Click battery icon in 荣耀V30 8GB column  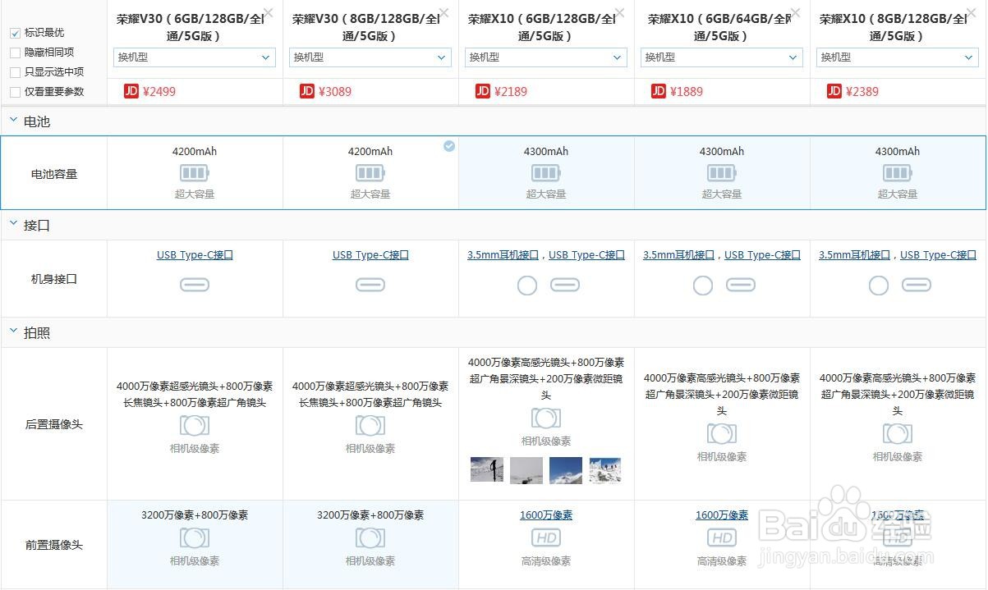click(370, 173)
